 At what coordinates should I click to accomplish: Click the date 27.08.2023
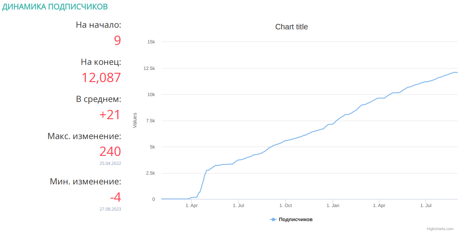[110, 209]
